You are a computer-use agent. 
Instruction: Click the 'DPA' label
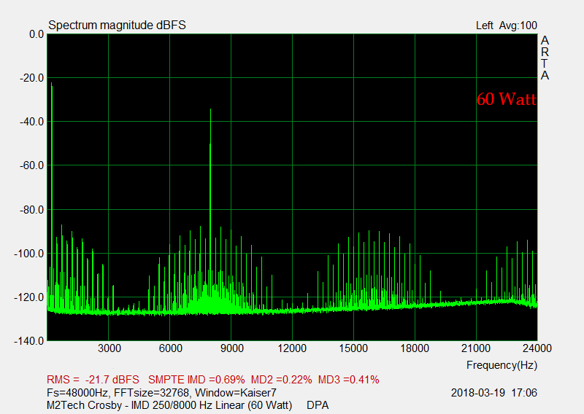[x=318, y=405]
